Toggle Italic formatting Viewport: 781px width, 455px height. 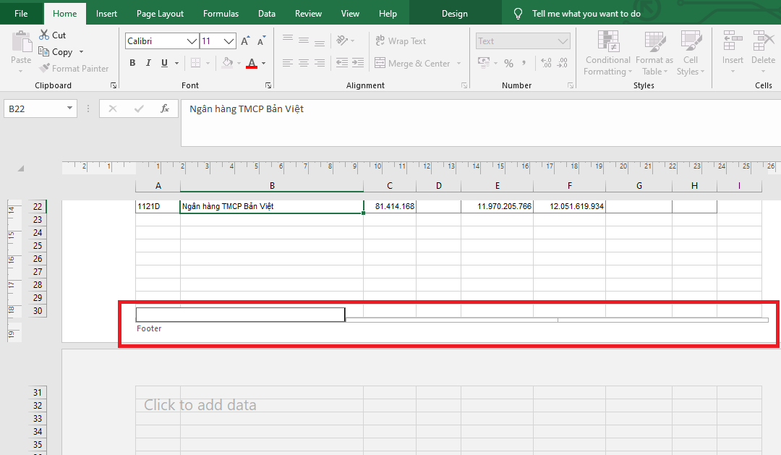(x=148, y=64)
